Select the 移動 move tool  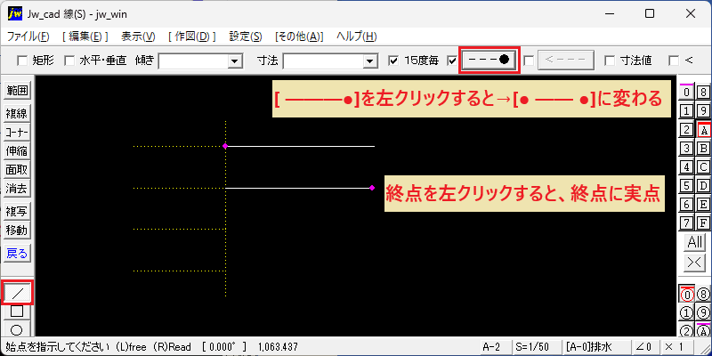(x=17, y=231)
